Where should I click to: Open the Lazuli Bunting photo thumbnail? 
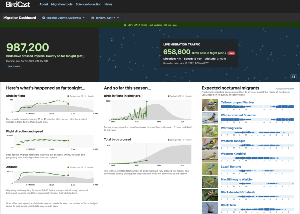coord(210,169)
